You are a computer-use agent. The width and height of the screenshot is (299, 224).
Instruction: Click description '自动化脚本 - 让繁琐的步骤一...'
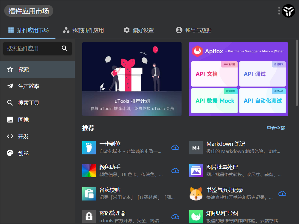point(130,151)
